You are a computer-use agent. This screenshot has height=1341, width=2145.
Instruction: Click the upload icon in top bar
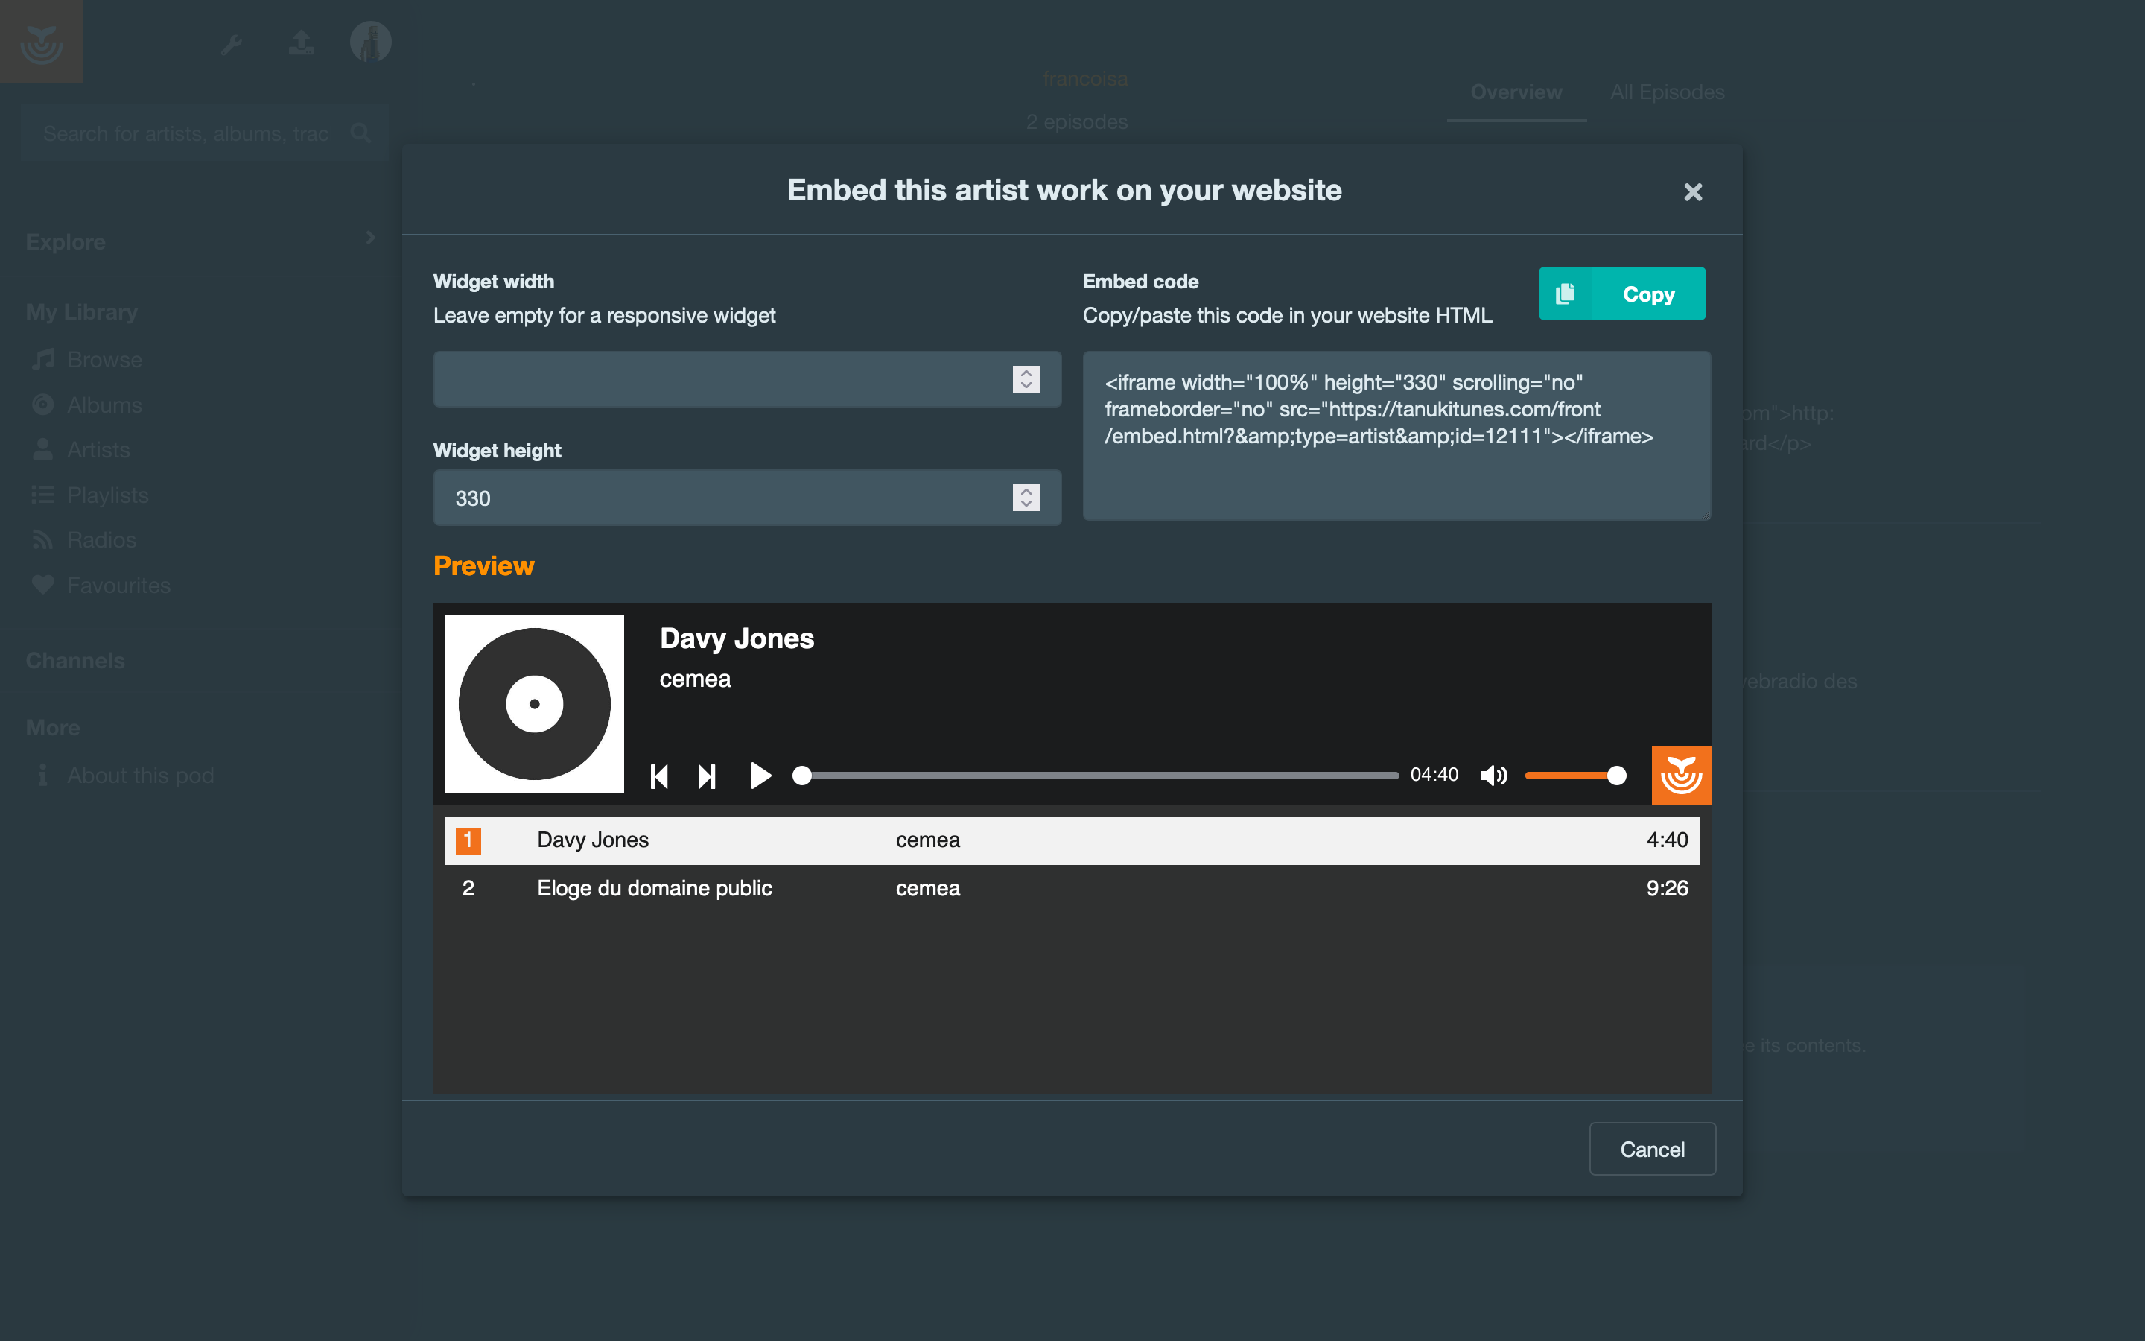[x=302, y=42]
